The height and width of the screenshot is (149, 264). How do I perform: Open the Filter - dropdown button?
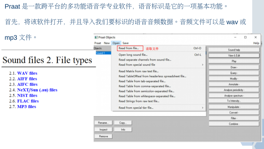pyautogui.click(x=234, y=118)
